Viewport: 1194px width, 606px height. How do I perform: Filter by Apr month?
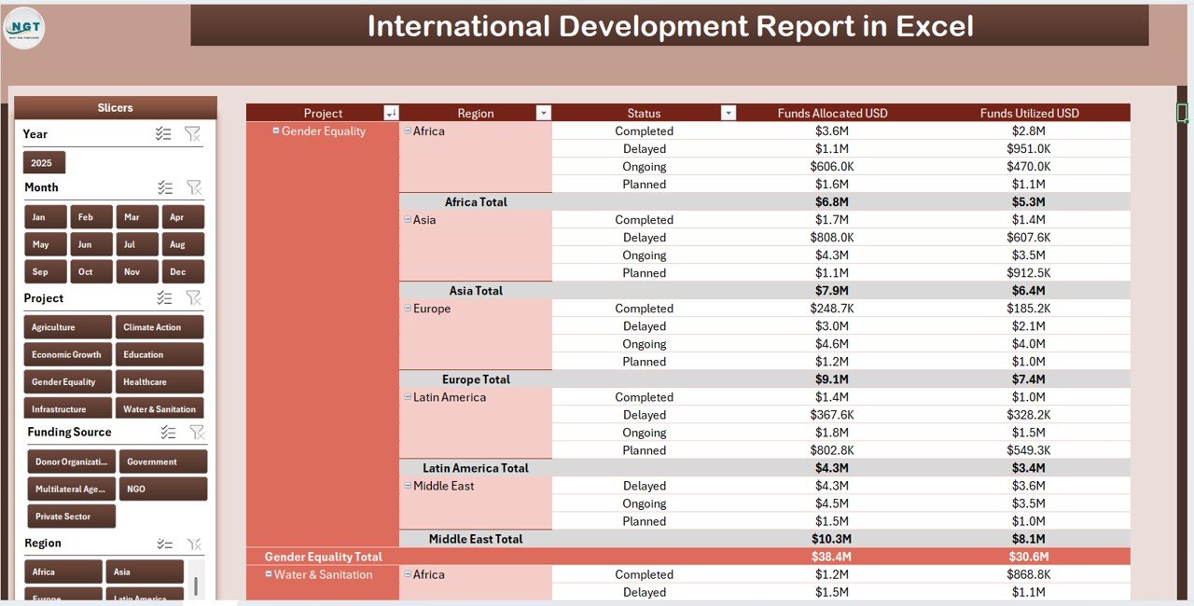183,217
